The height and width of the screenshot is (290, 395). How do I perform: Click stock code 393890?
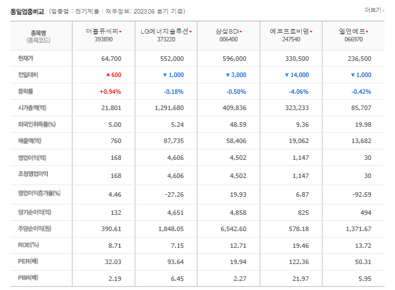pos(104,39)
